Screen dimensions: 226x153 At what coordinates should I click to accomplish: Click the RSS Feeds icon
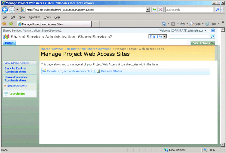tap(173, 24)
